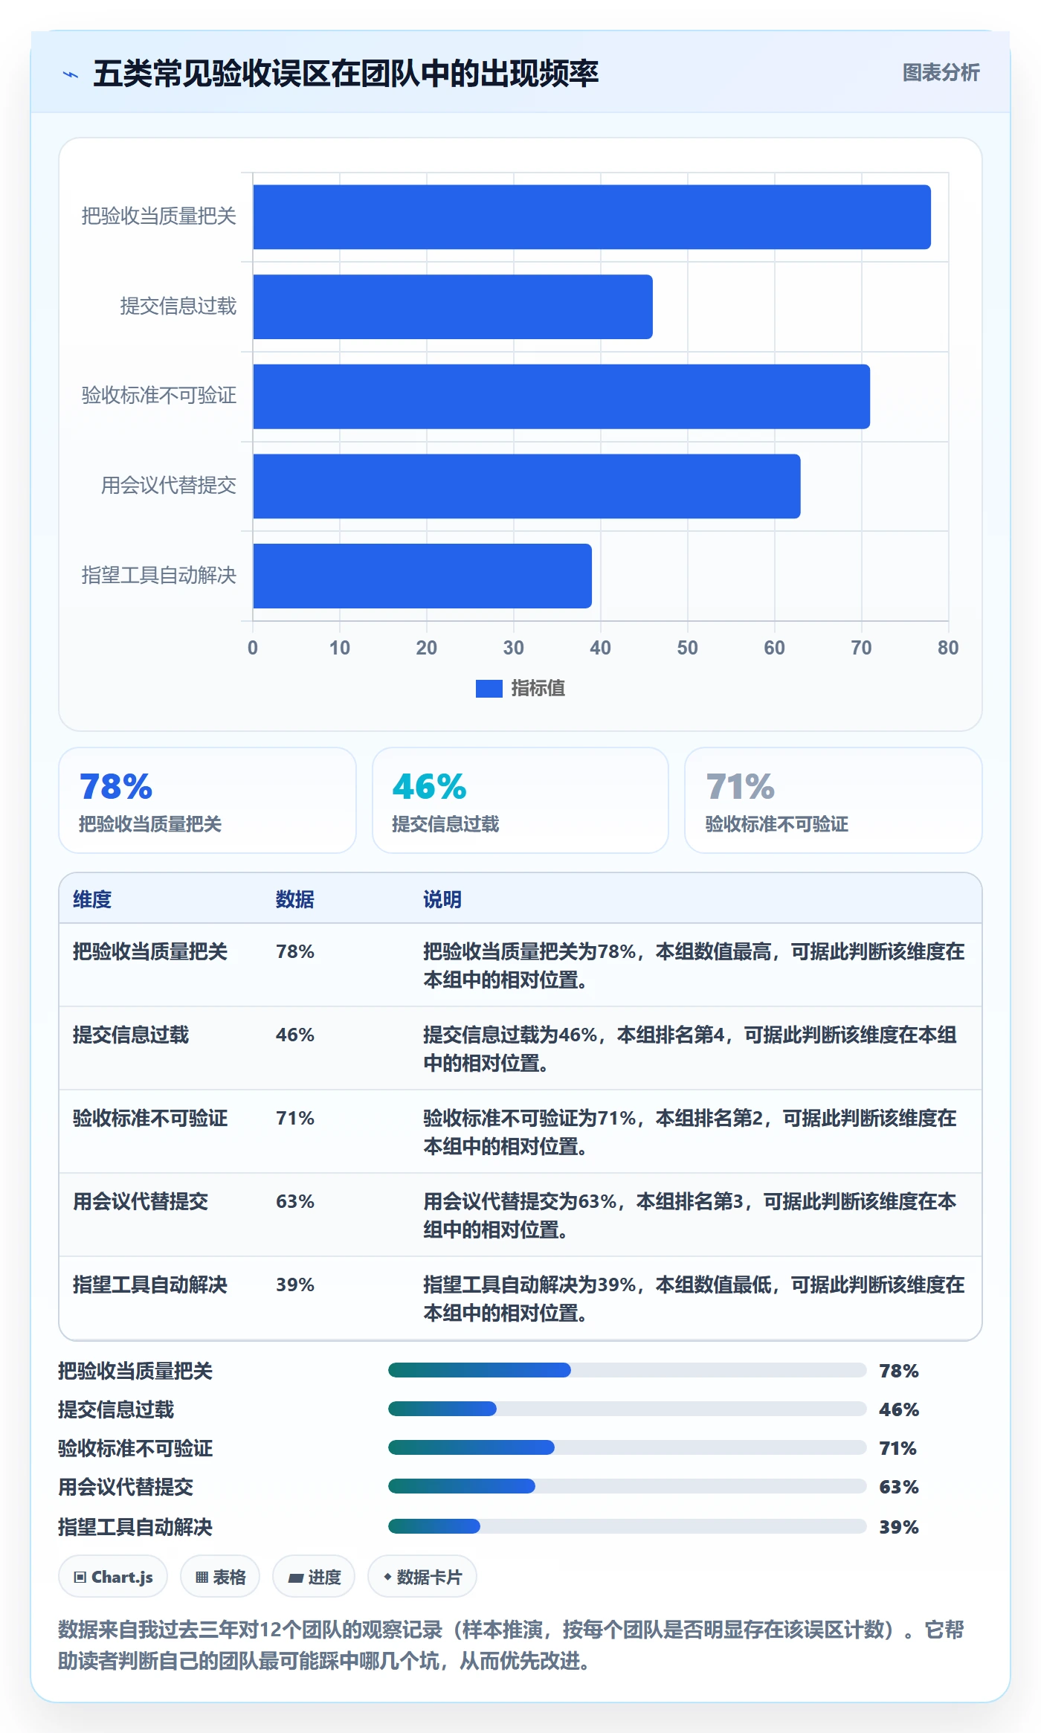Open the 78% 把验收当质量把关 data card
Viewport: 1041px width, 1733px height.
207,800
